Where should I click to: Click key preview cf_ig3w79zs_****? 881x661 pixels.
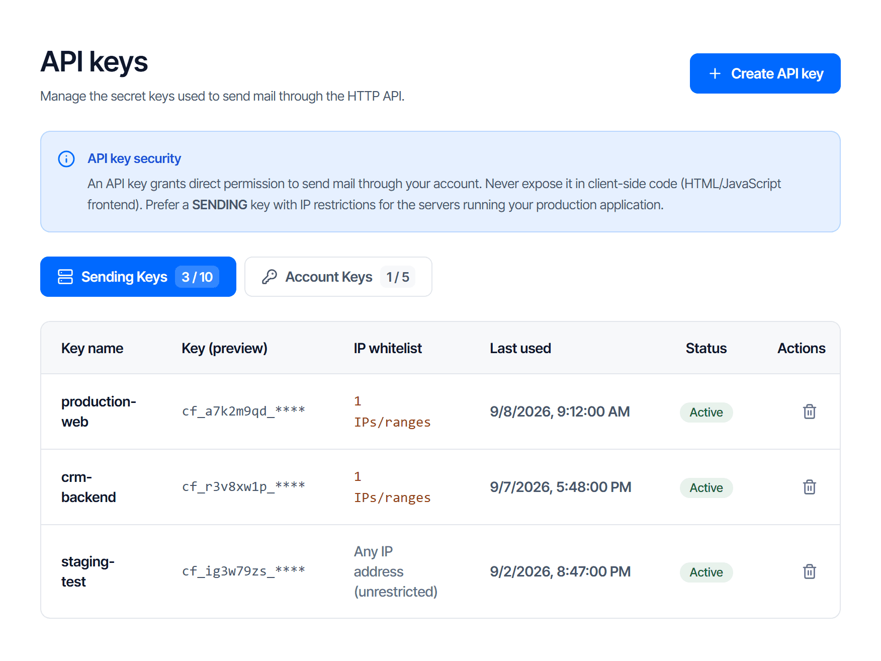click(243, 571)
